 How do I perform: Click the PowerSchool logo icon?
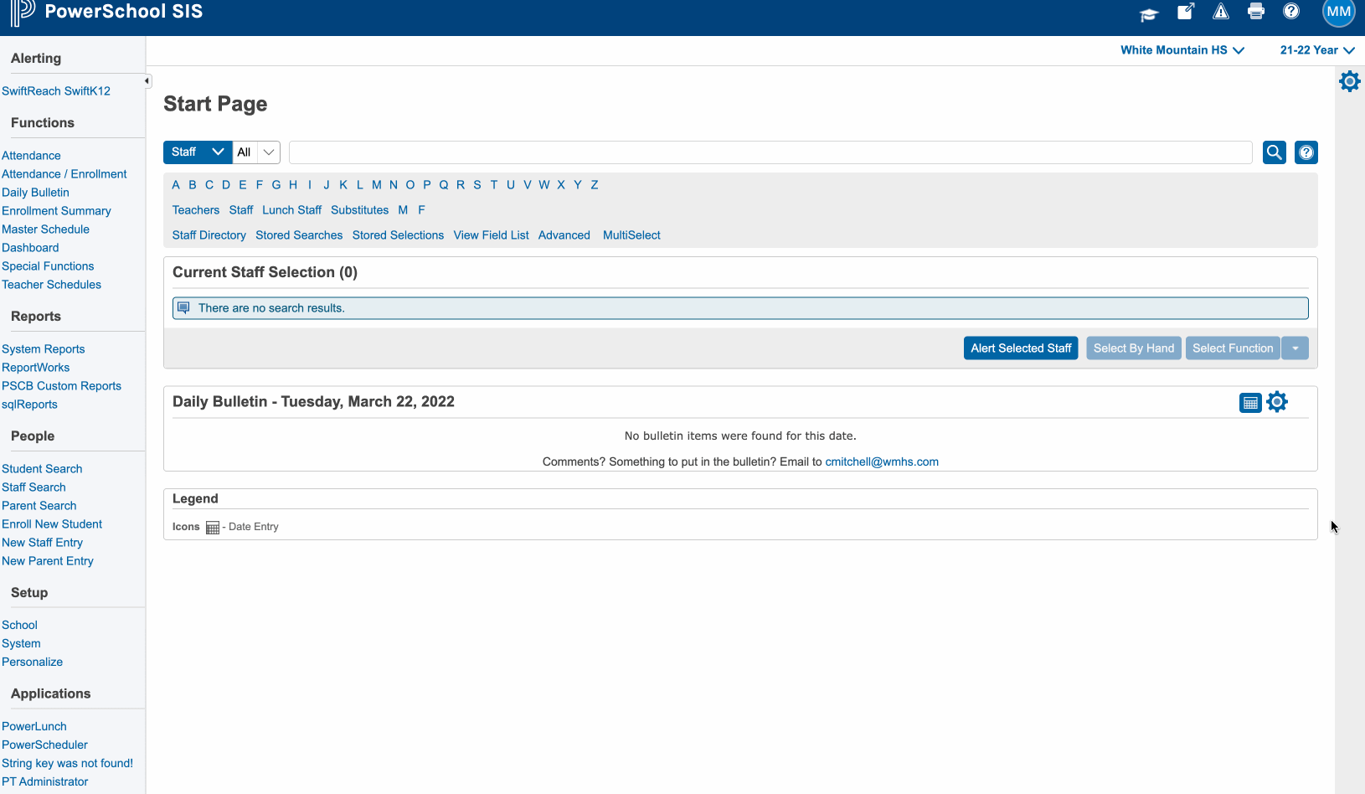[23, 12]
